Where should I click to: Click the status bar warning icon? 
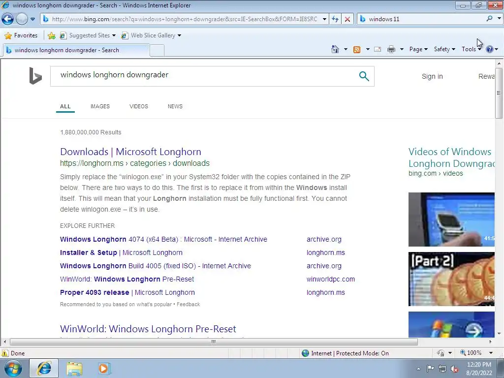coord(5,353)
